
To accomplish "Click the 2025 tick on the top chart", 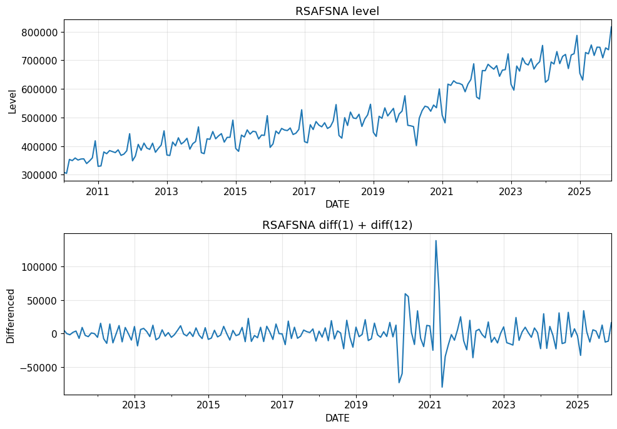I will [579, 191].
